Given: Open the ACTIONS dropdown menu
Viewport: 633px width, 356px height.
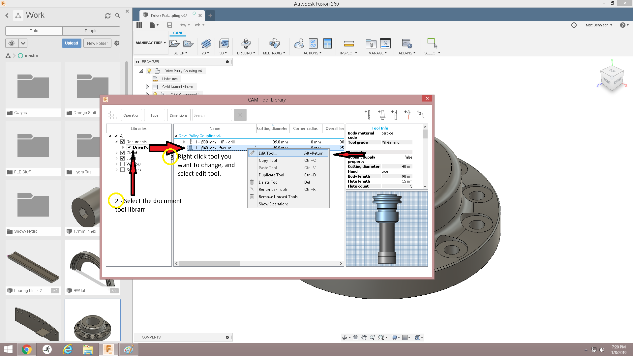Looking at the screenshot, I should point(312,53).
